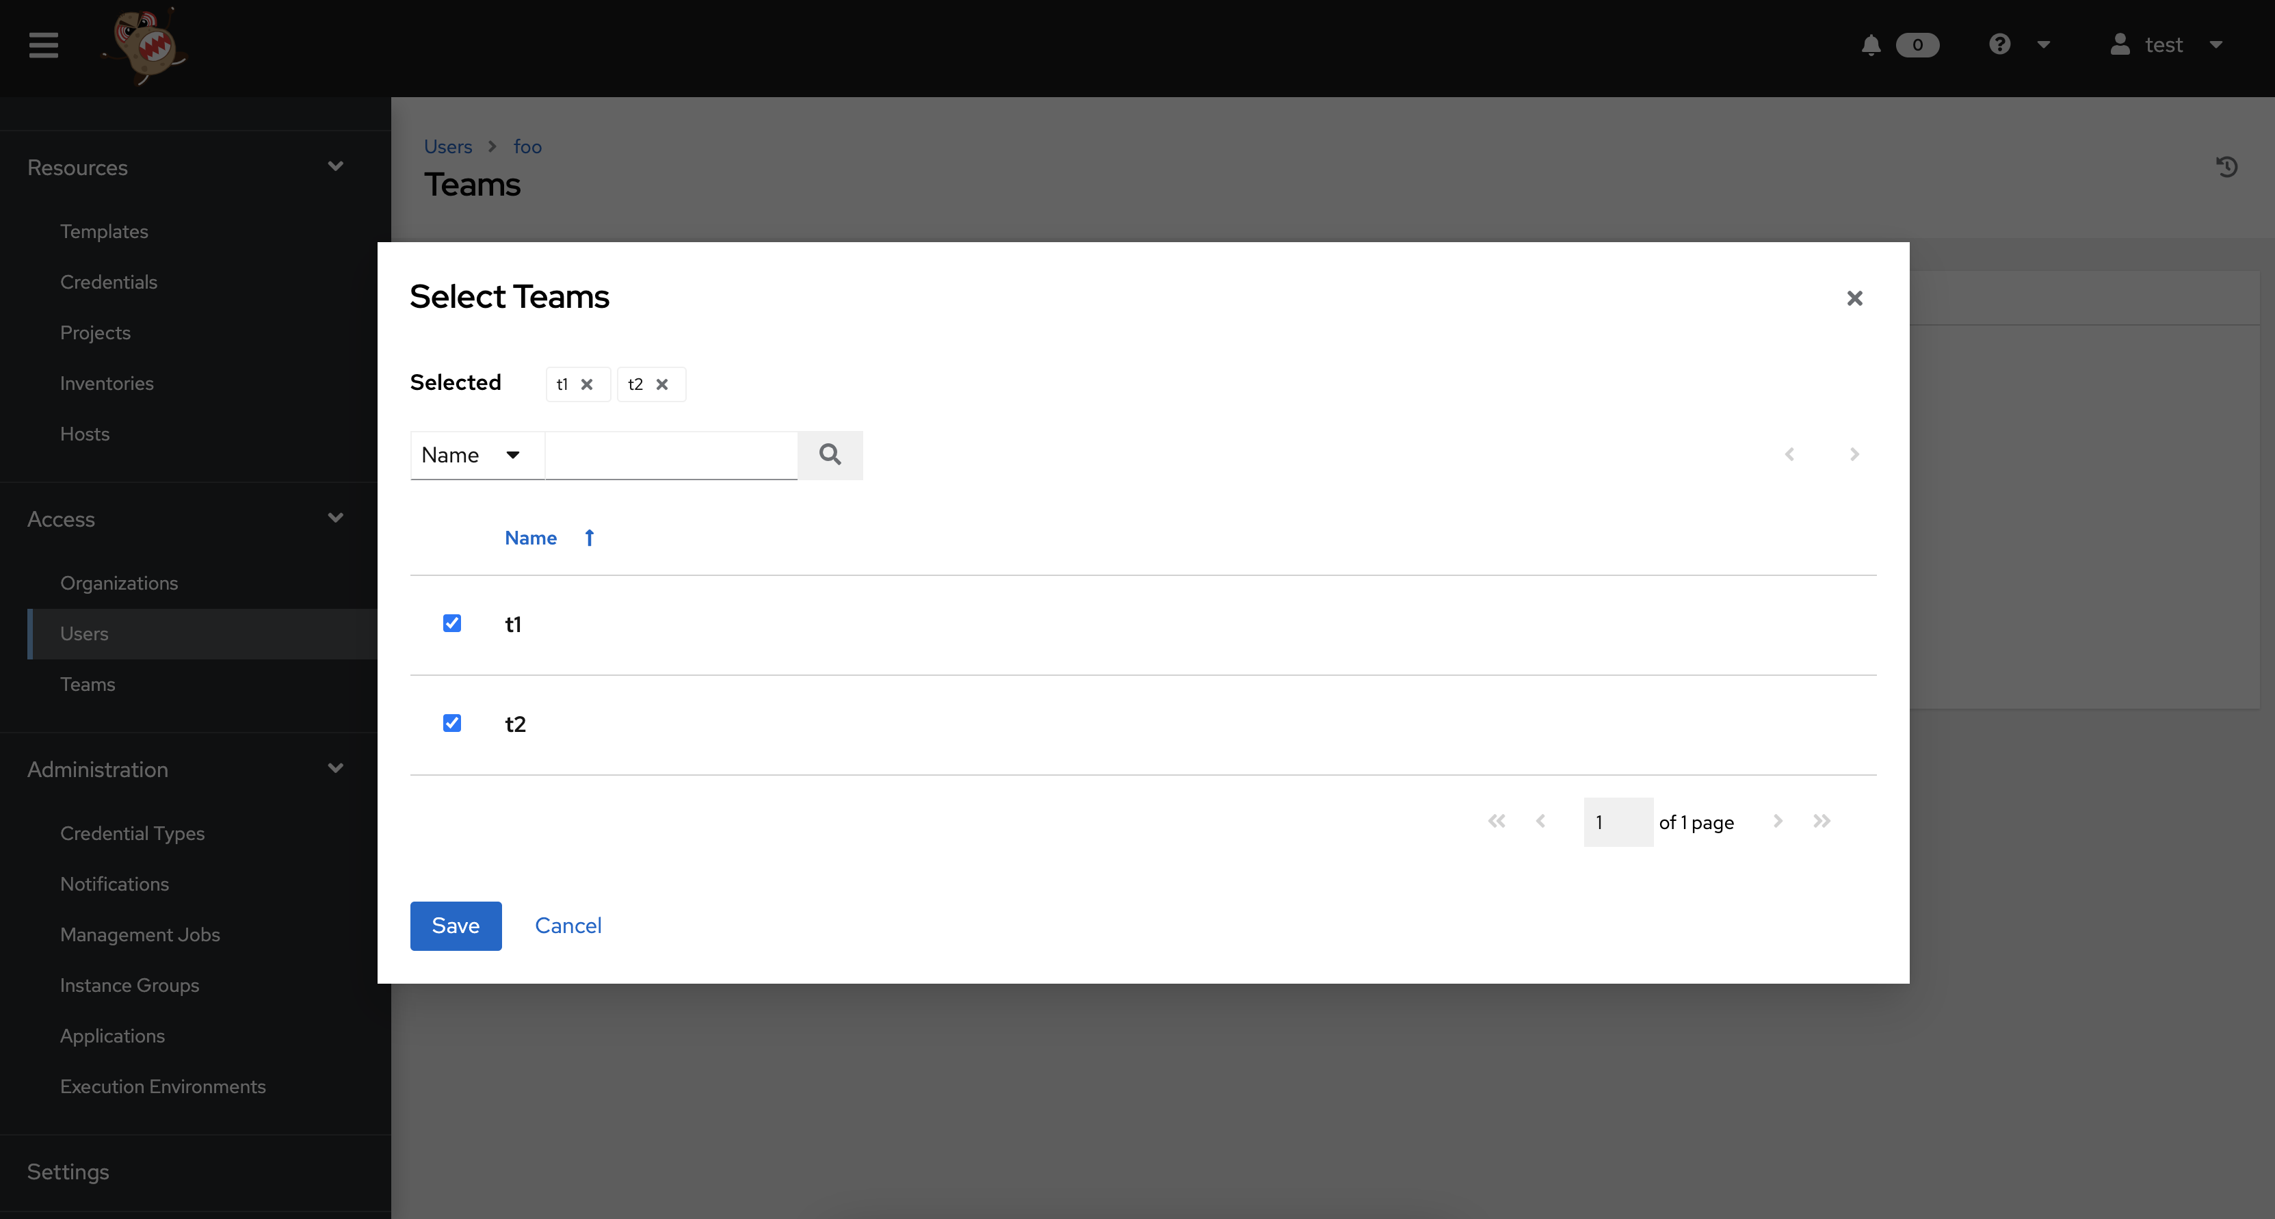Screen dimensions: 2275x1219
Task: Remove the t2 chip from Selected
Action: [661, 384]
